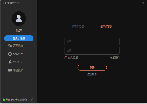Click the 手机投屏 screen cast icon
The image size is (147, 104).
[10, 70]
